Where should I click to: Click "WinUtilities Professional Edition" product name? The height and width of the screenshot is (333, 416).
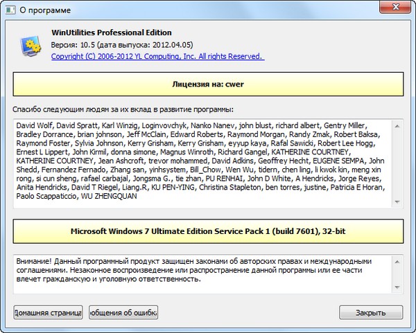pyautogui.click(x=111, y=33)
